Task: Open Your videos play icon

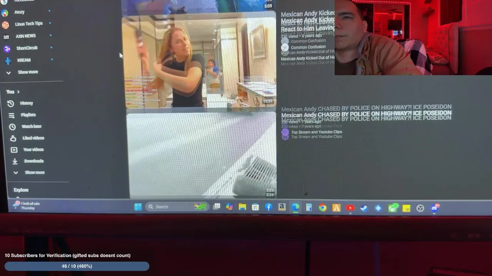Action: pos(14,150)
